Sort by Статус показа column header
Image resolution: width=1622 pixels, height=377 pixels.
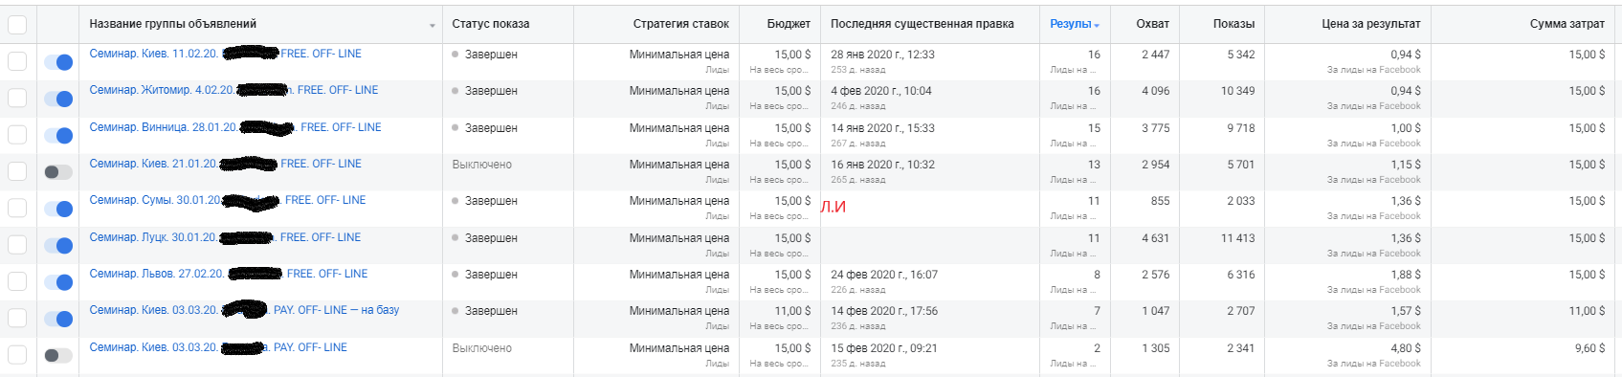click(x=491, y=24)
